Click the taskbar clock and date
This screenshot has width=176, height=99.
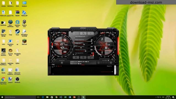click(168, 97)
